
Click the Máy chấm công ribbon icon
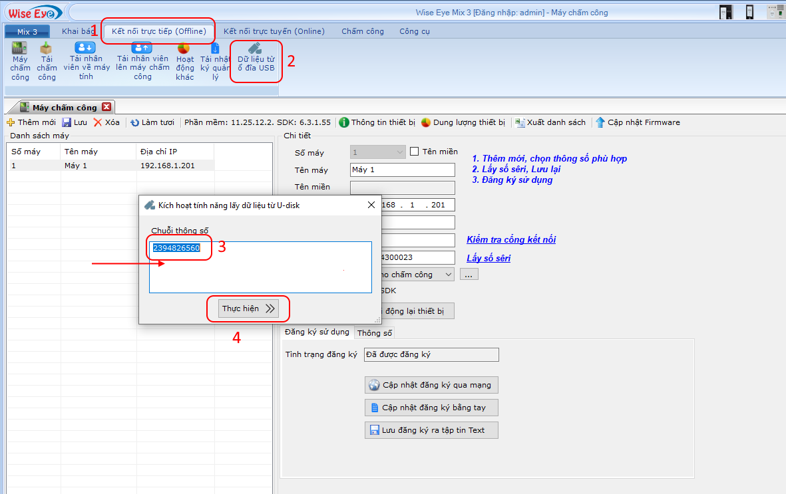[20, 61]
